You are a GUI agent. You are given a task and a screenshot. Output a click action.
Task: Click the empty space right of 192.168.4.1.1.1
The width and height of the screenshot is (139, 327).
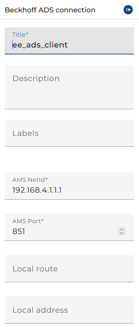click(x=98, y=190)
